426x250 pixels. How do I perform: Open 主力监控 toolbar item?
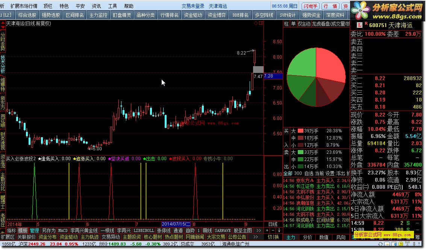[x=99, y=15]
